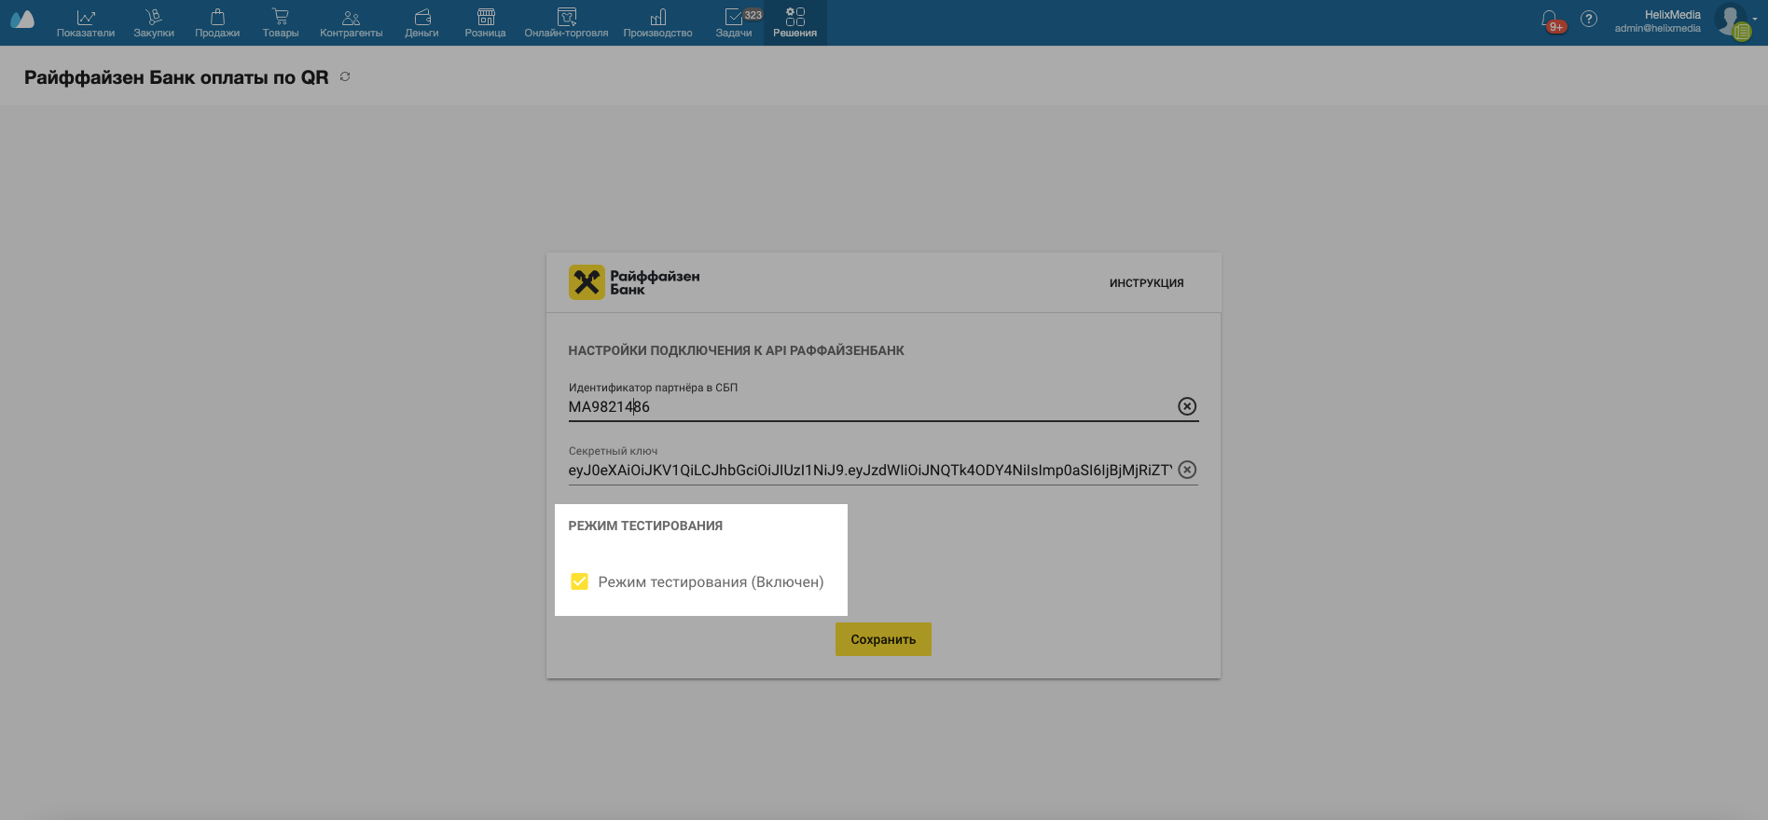The width and height of the screenshot is (1768, 820).
Task: Clear the secret key field
Action: (1187, 470)
